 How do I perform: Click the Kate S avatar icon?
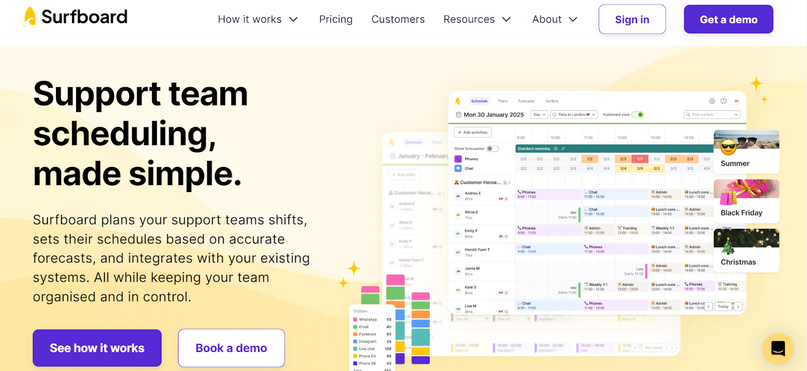458,290
